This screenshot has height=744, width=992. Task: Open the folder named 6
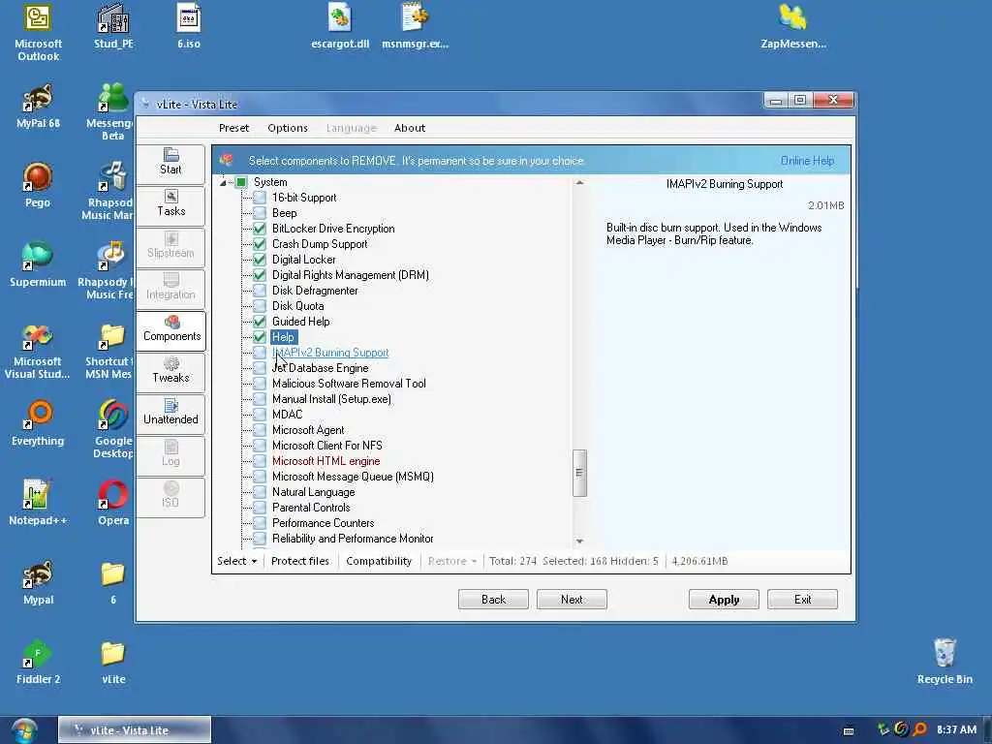point(113,582)
